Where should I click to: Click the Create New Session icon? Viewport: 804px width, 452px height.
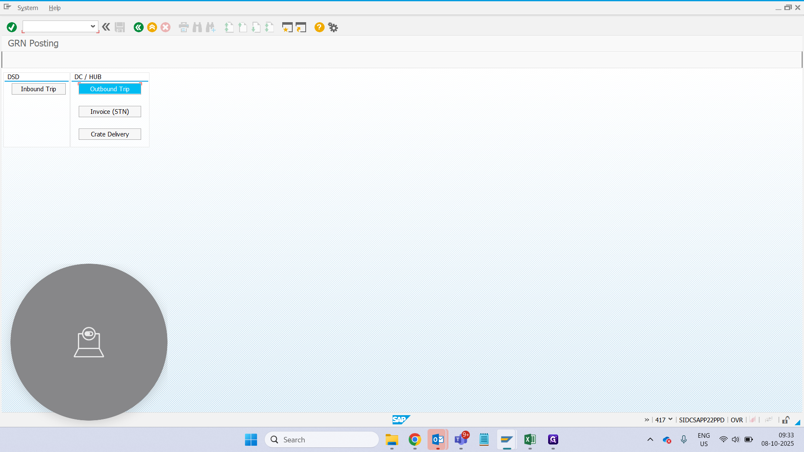pyautogui.click(x=287, y=27)
